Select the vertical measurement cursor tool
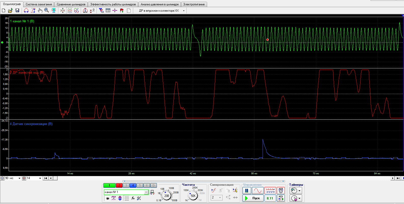This screenshot has height=204, width=404. pyautogui.click(x=33, y=10)
